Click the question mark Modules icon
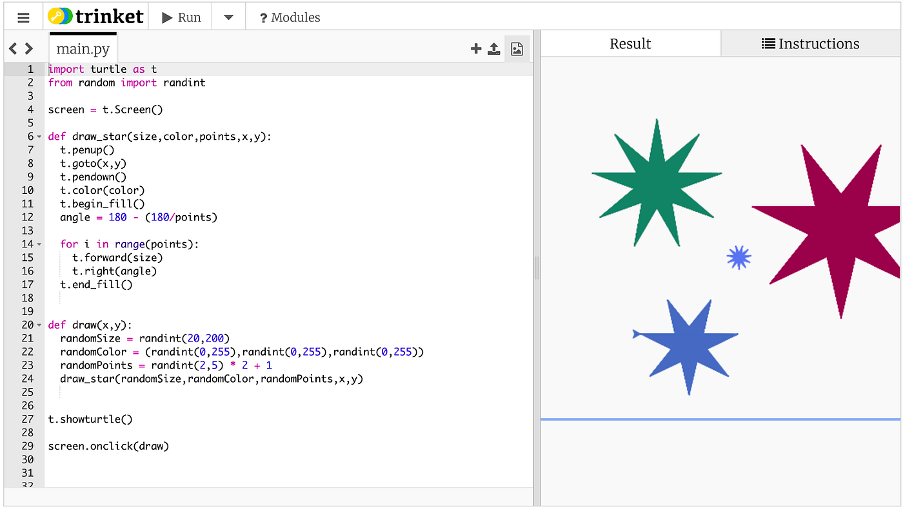This screenshot has height=509, width=903. click(x=263, y=17)
